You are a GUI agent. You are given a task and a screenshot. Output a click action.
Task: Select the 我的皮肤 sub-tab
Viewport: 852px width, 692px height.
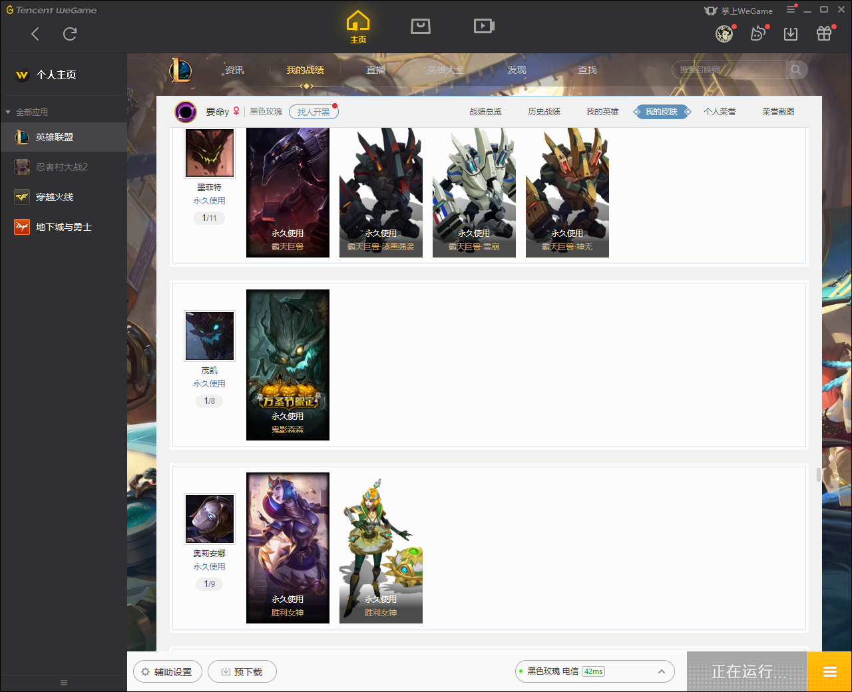pos(662,112)
